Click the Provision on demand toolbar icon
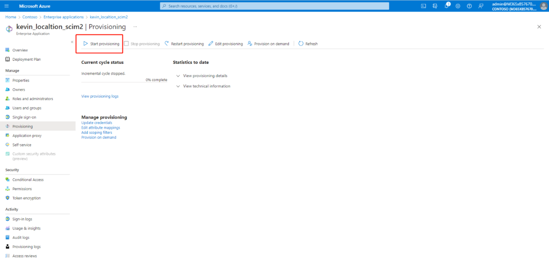Screen dimensions: 549x259 pyautogui.click(x=250, y=43)
